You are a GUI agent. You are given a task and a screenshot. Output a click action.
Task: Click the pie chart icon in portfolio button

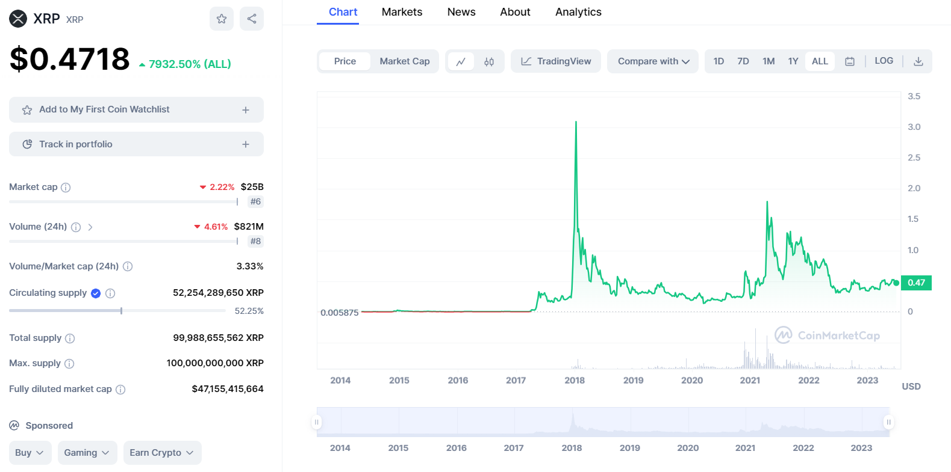coord(27,144)
